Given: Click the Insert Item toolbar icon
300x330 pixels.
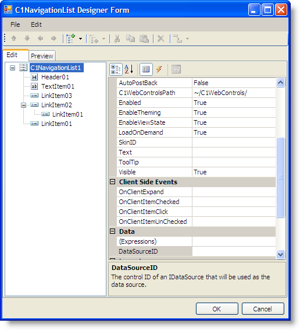Looking at the screenshot, I should (x=94, y=38).
